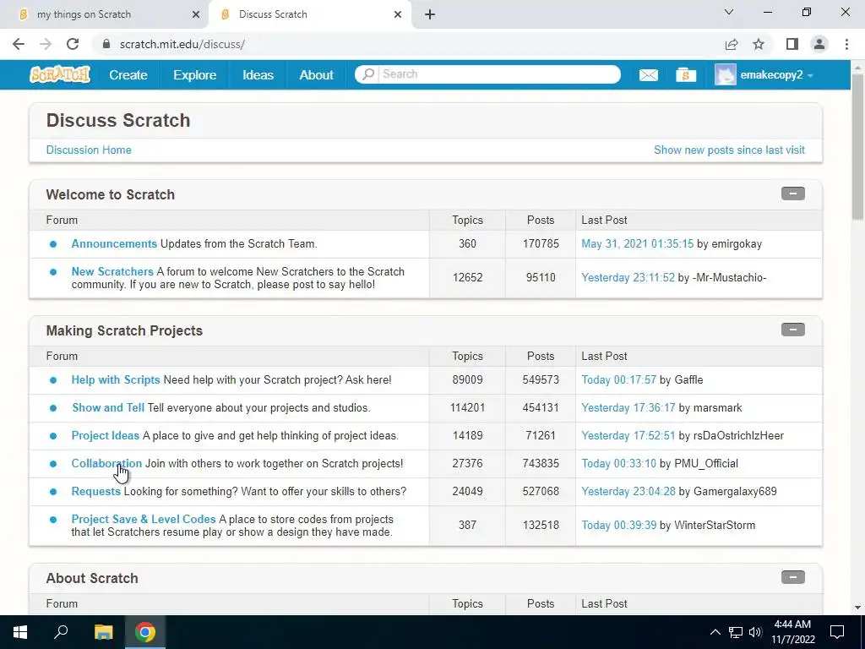Open Windows taskbar search

click(61, 632)
